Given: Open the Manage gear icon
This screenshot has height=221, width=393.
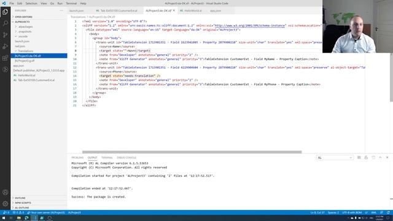Looking at the screenshot, I should (6, 204).
